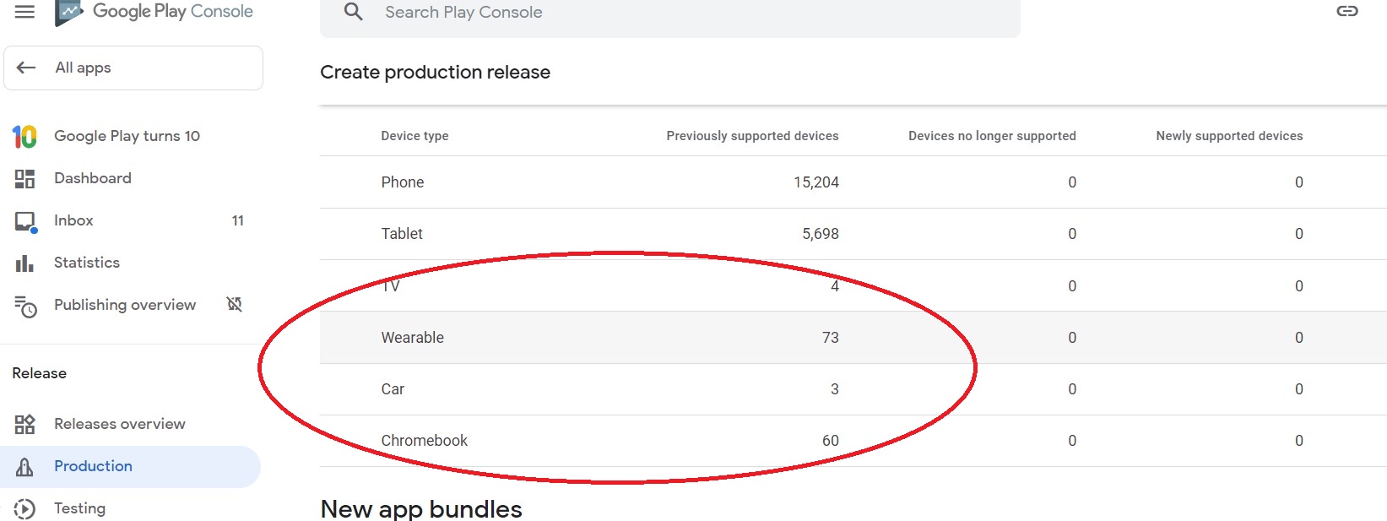
Task: Click the Dashboard grid icon
Action: click(24, 178)
